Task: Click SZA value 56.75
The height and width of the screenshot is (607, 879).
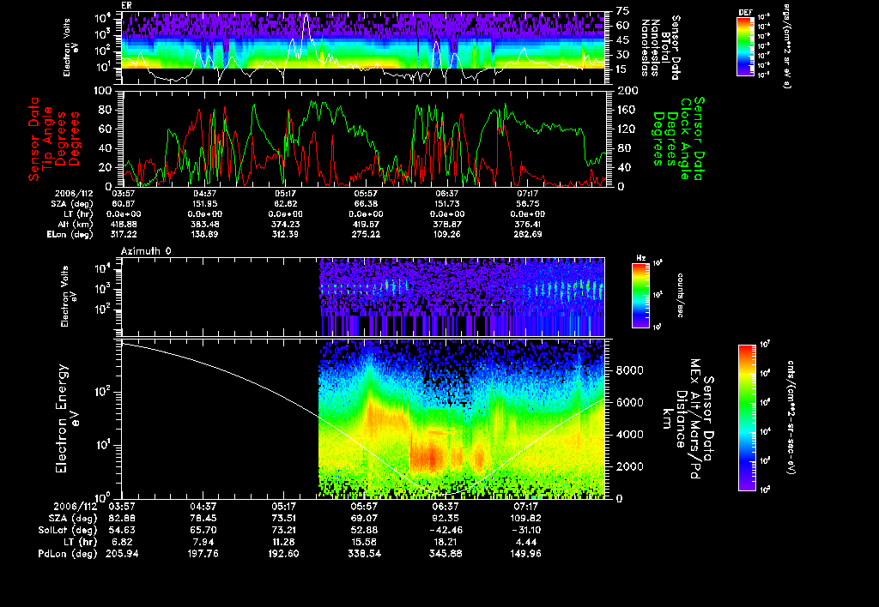Action: pos(528,204)
